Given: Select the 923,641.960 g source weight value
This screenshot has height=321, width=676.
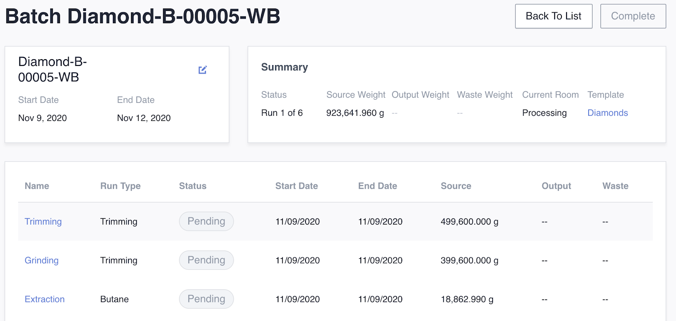Looking at the screenshot, I should [355, 113].
